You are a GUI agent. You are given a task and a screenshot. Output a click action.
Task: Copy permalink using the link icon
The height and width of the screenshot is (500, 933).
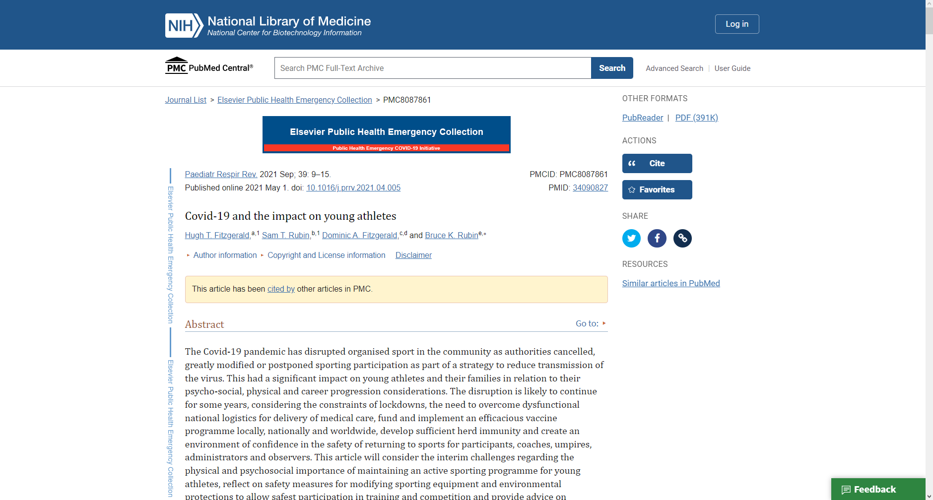coord(682,238)
